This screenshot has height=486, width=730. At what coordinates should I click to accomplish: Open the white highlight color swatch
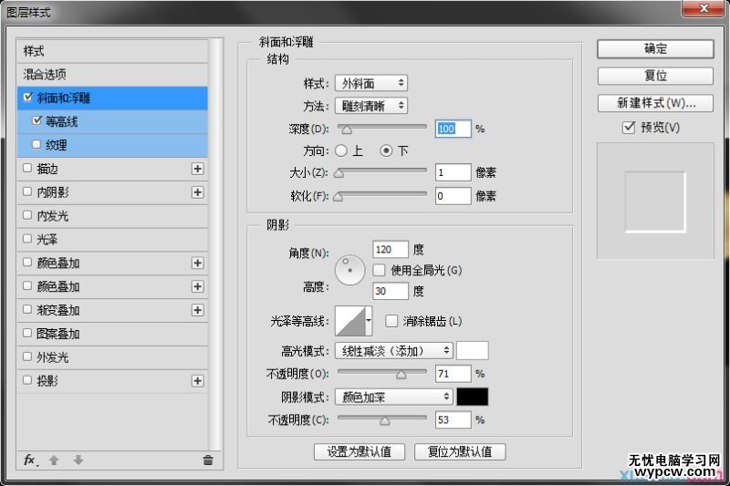473,351
